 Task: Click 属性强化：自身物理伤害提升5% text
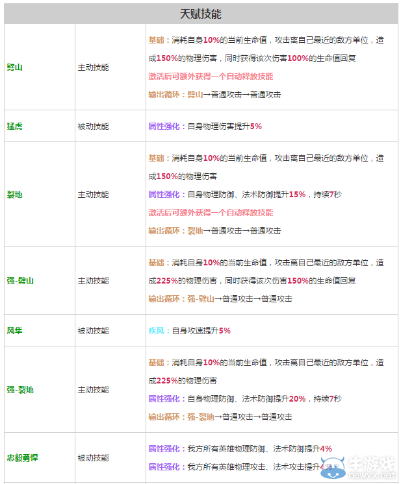205,127
